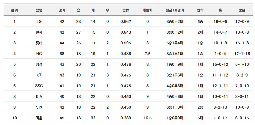255x125 pixels.
Task: Click the 게임차 column header
Action: (x=148, y=10)
